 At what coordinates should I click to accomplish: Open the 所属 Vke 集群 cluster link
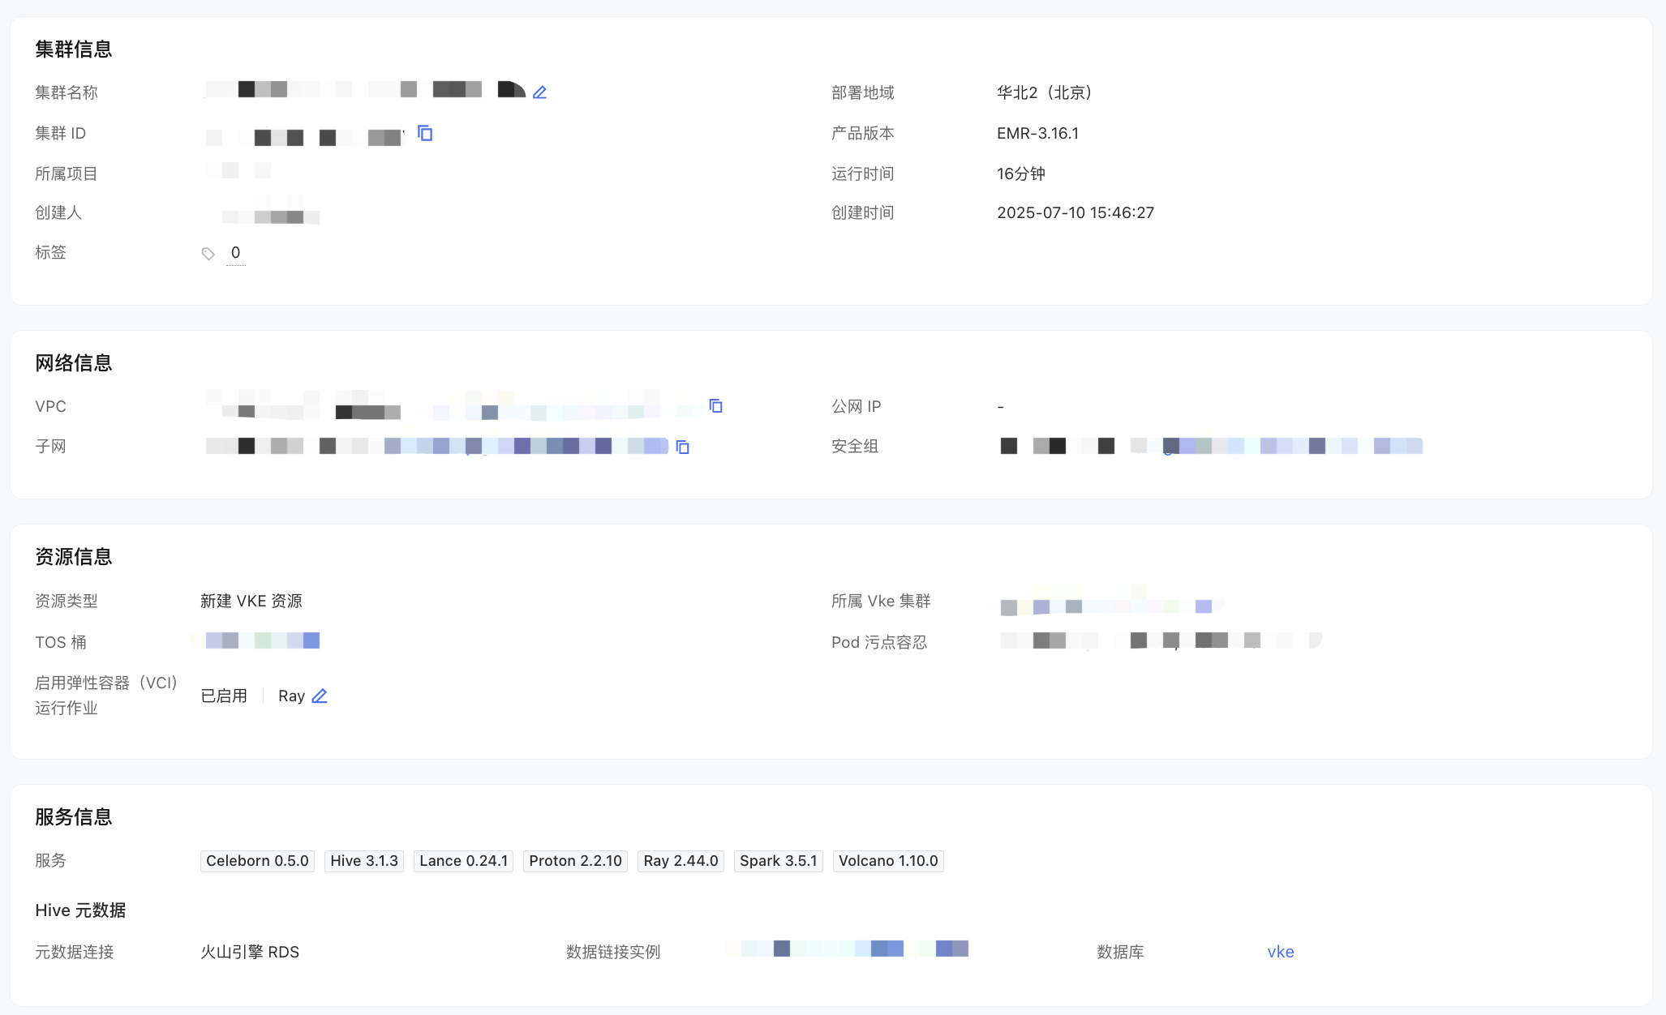pyautogui.click(x=1106, y=606)
